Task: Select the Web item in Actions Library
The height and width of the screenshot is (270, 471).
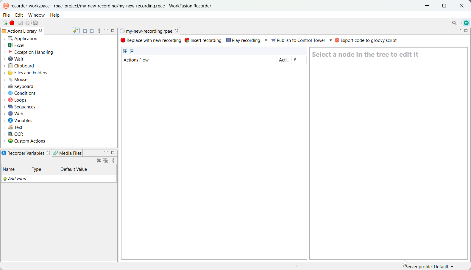Action: click(18, 114)
